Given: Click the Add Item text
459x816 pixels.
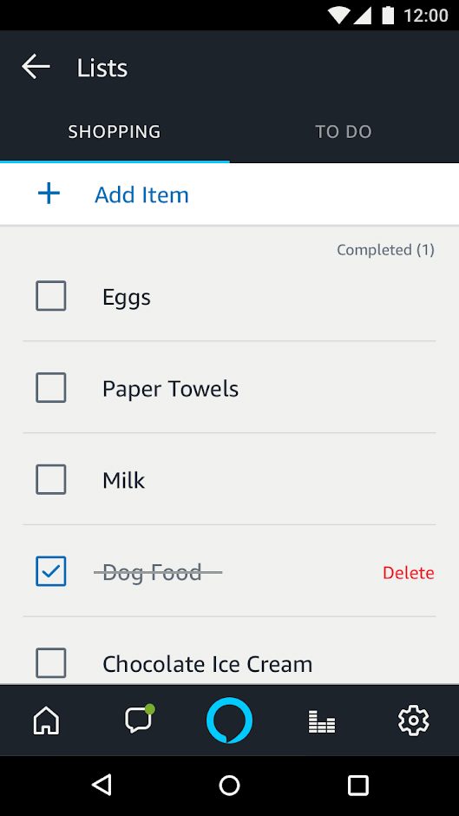Looking at the screenshot, I should click(141, 194).
